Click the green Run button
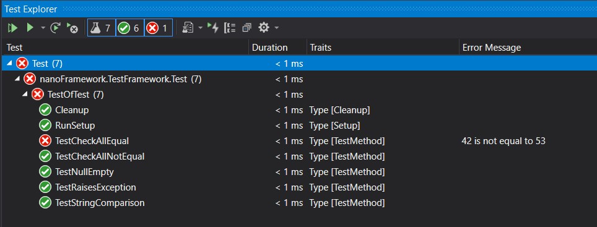The image size is (597, 227). [x=30, y=28]
